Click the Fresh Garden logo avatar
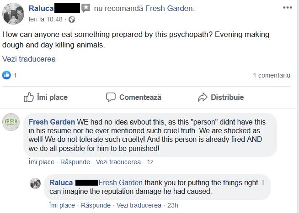 tap(11, 123)
